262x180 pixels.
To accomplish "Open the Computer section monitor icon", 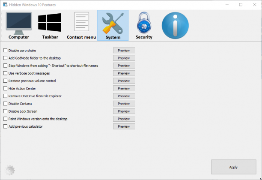I will pos(19,25).
